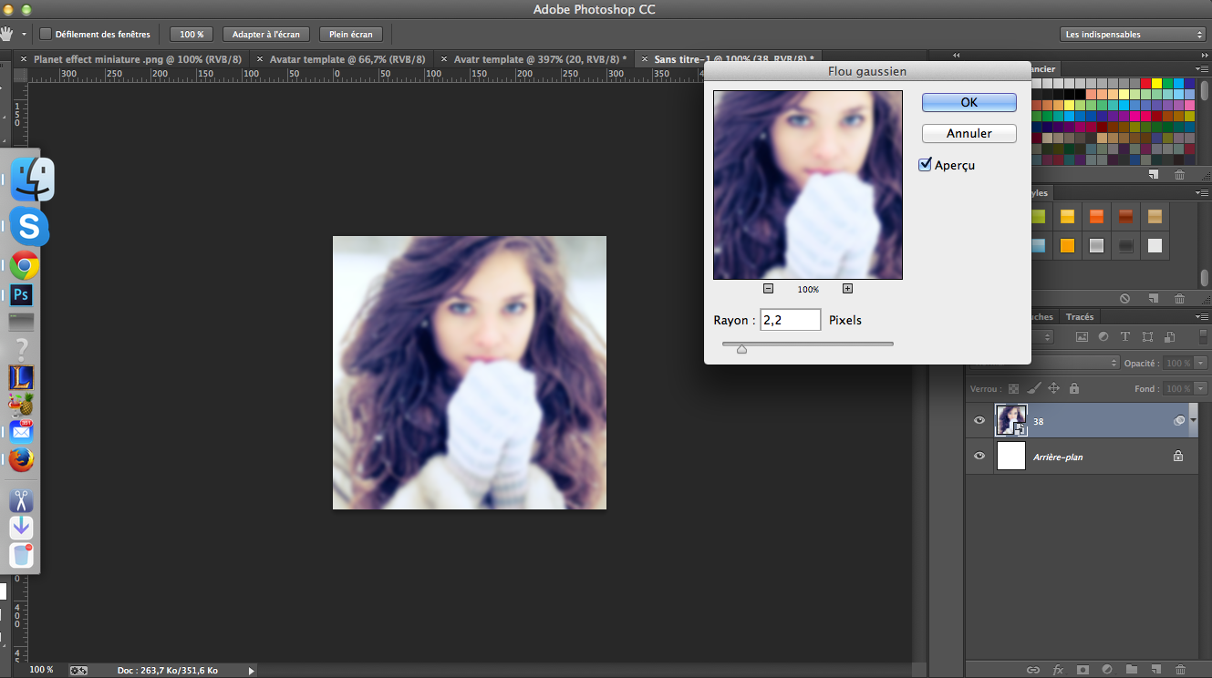Filter layers by smart object icon
The height and width of the screenshot is (678, 1212).
(1169, 336)
